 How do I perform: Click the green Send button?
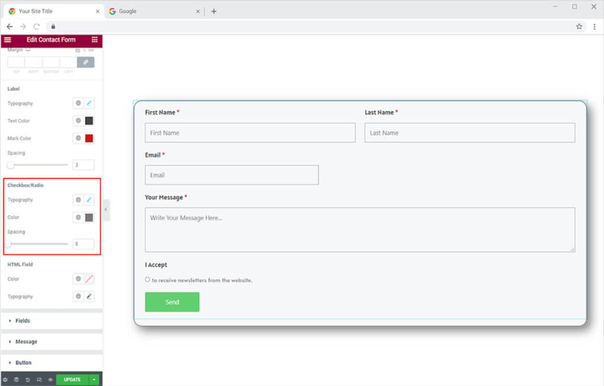pyautogui.click(x=172, y=302)
